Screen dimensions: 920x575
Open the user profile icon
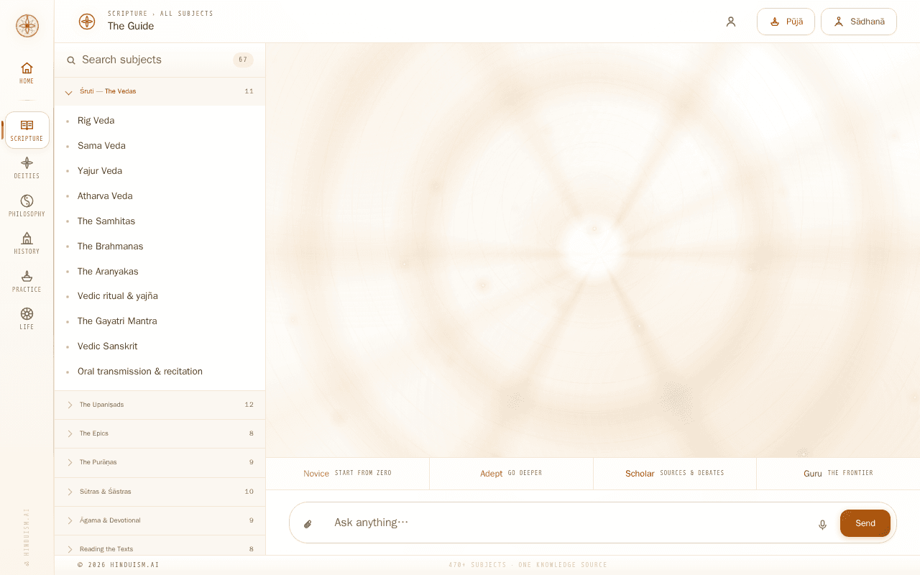click(x=731, y=22)
